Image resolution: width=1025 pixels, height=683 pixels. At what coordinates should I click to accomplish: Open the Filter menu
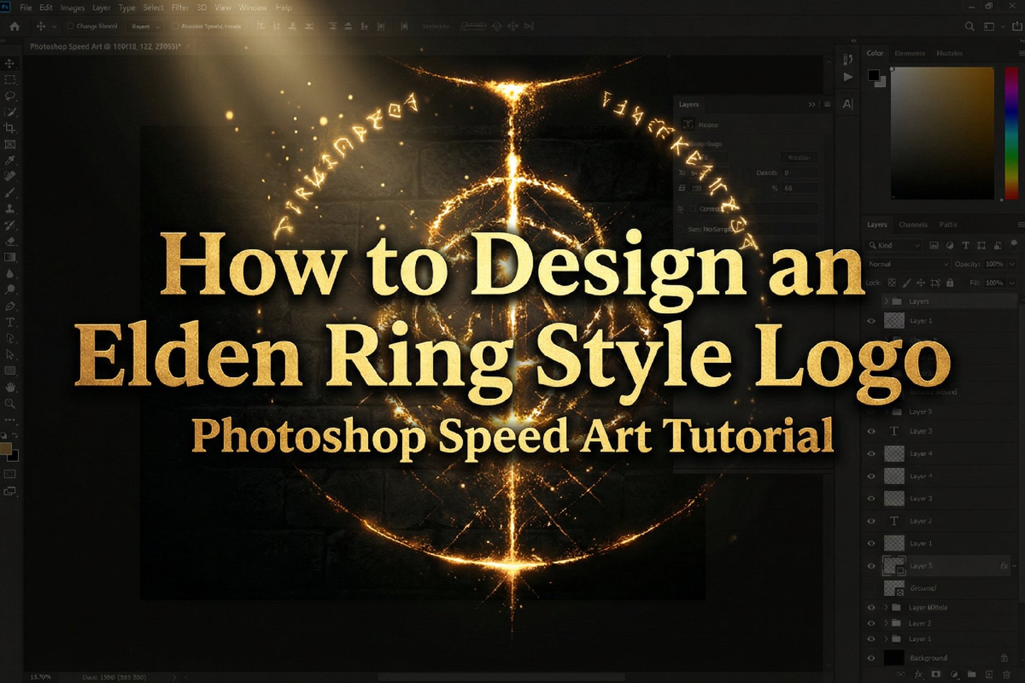[x=180, y=8]
